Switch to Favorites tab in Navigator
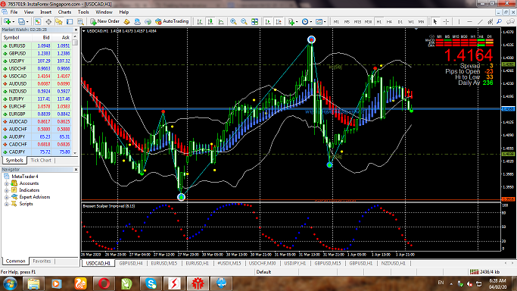 pos(42,261)
